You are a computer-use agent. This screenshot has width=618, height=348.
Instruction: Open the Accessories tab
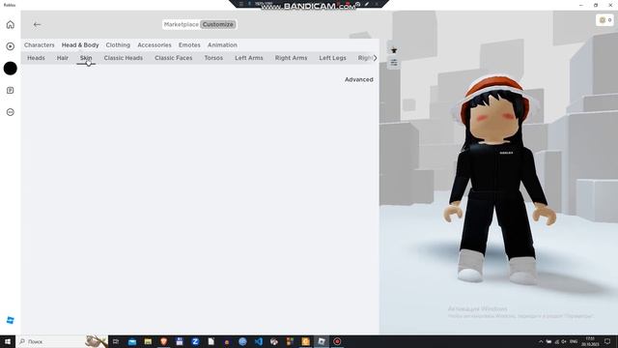[154, 45]
